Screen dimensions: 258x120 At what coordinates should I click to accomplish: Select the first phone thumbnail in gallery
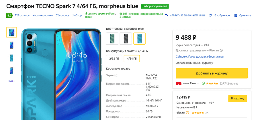pos(11,32)
